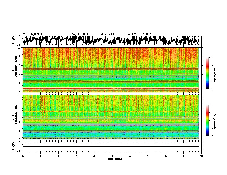Click time axis tick label "5"
Viewport: 227px width, 175px height.
coord(112,156)
